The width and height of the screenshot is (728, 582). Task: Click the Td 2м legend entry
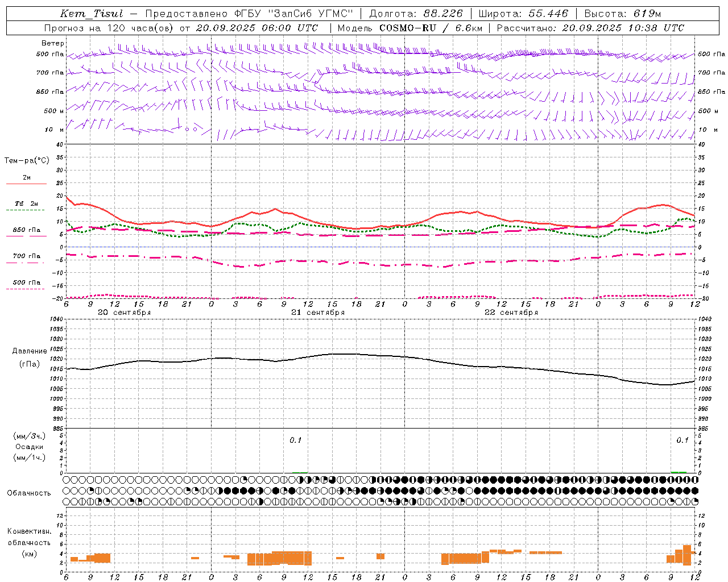(27, 203)
